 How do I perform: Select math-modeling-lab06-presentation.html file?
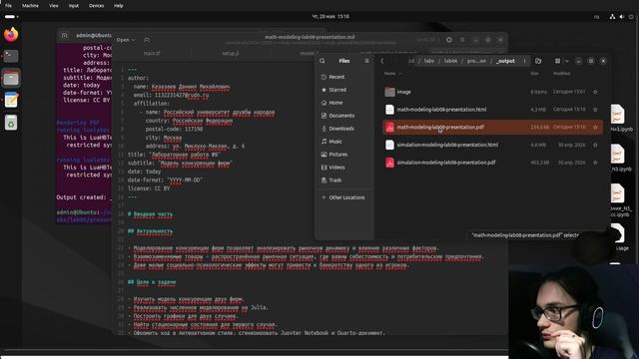[492, 110]
